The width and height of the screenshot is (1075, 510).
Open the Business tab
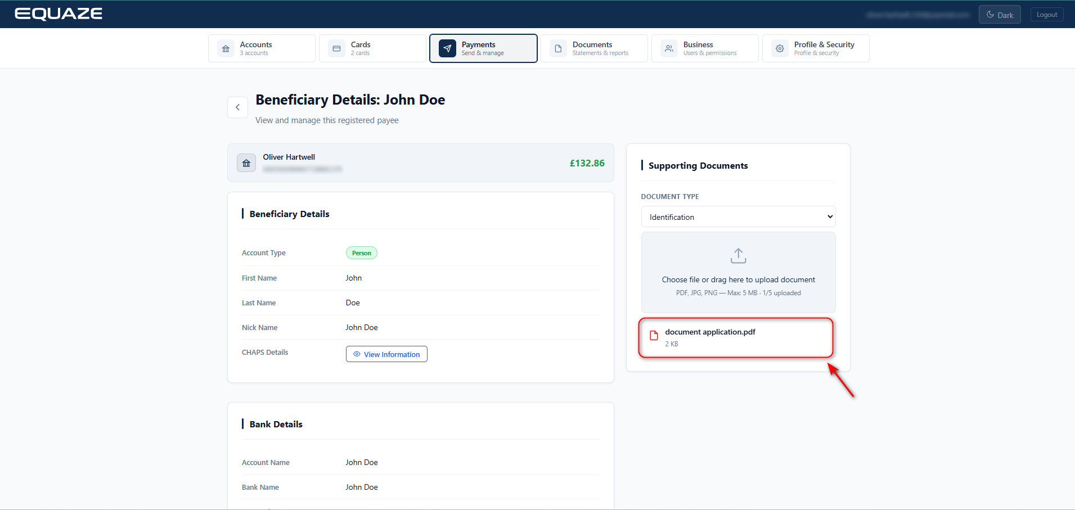click(705, 48)
